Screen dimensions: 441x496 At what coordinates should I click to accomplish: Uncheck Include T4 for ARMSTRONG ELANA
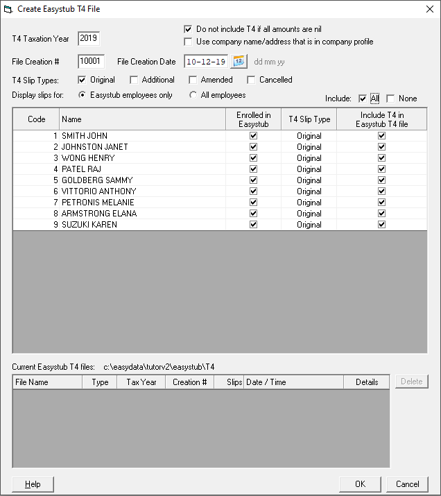click(x=381, y=213)
